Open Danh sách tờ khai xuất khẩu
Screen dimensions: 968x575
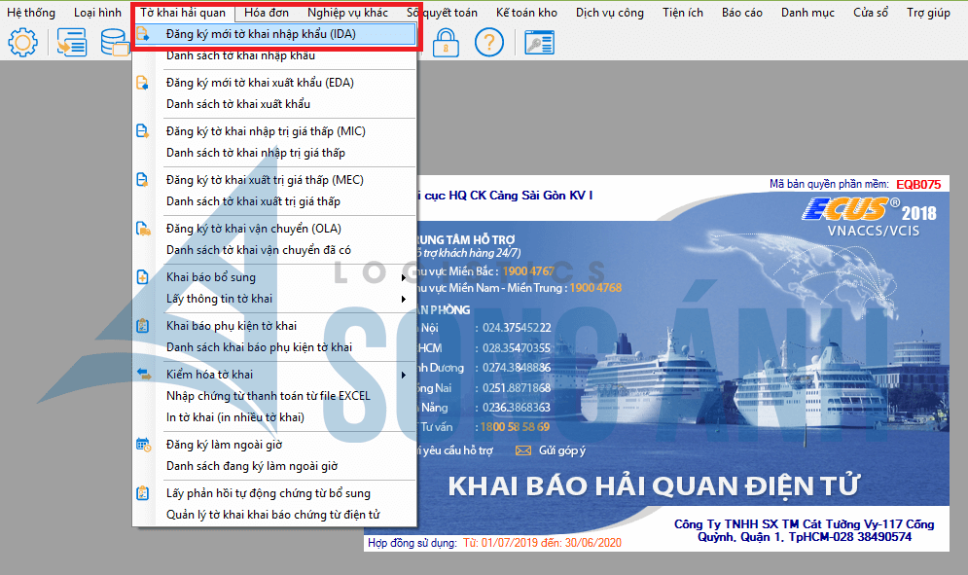[237, 104]
